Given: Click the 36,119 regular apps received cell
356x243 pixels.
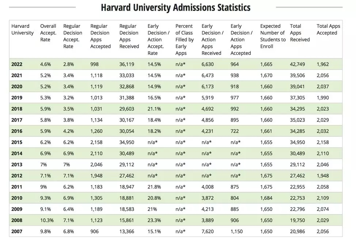Looking at the screenshot, I should pos(127,64).
